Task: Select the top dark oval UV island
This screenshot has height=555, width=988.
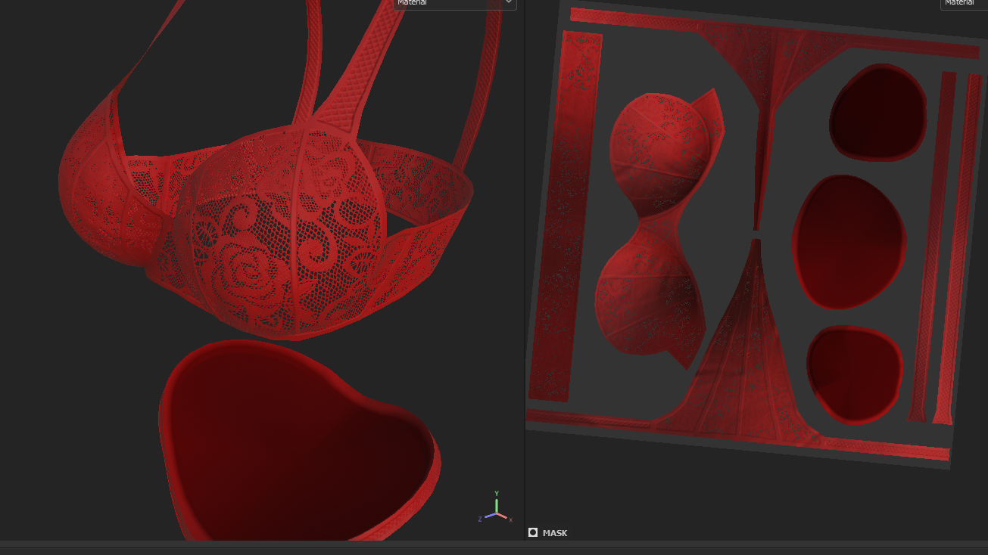Action: (878, 112)
